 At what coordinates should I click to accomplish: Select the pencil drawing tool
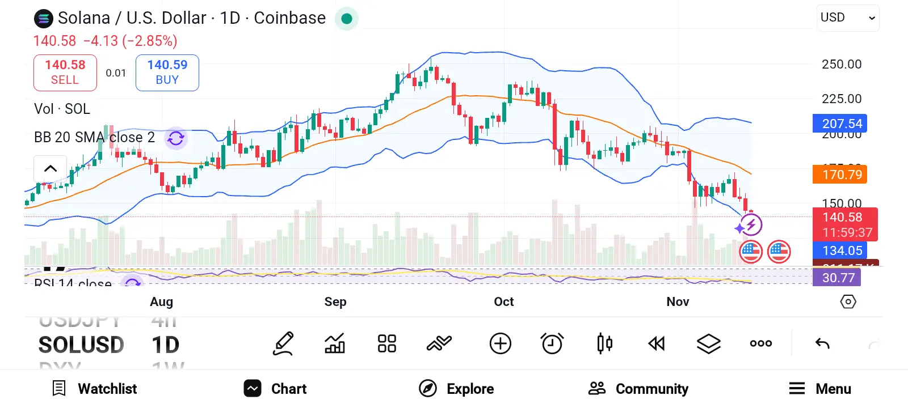(283, 343)
